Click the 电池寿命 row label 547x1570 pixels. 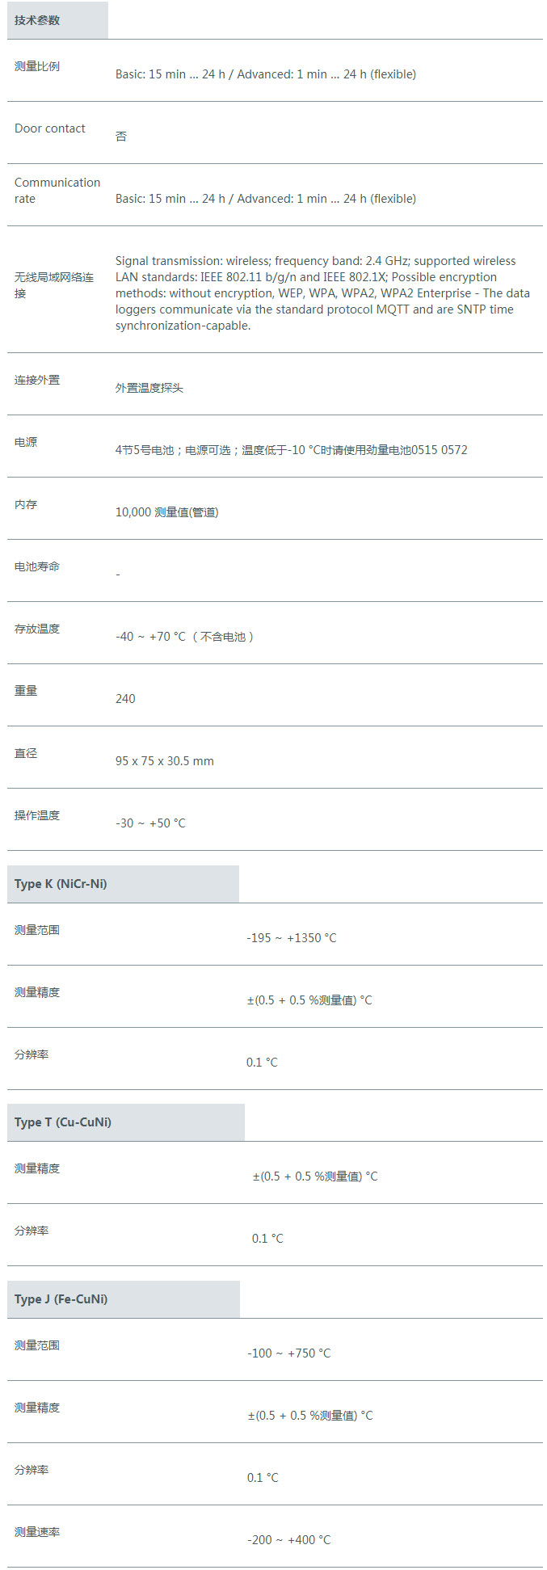click(37, 566)
